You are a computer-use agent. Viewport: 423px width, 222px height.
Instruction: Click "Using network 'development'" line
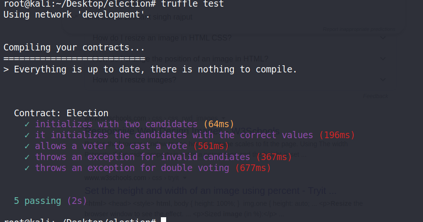(76, 15)
